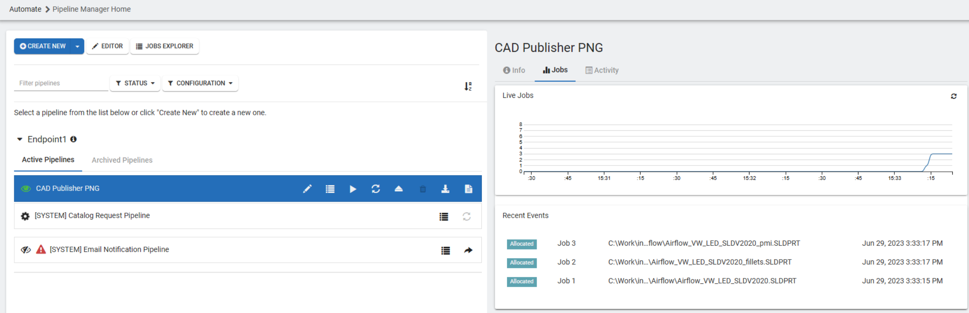The width and height of the screenshot is (969, 313).
Task: Click the download icon on CAD Publisher PNG
Action: (x=445, y=189)
